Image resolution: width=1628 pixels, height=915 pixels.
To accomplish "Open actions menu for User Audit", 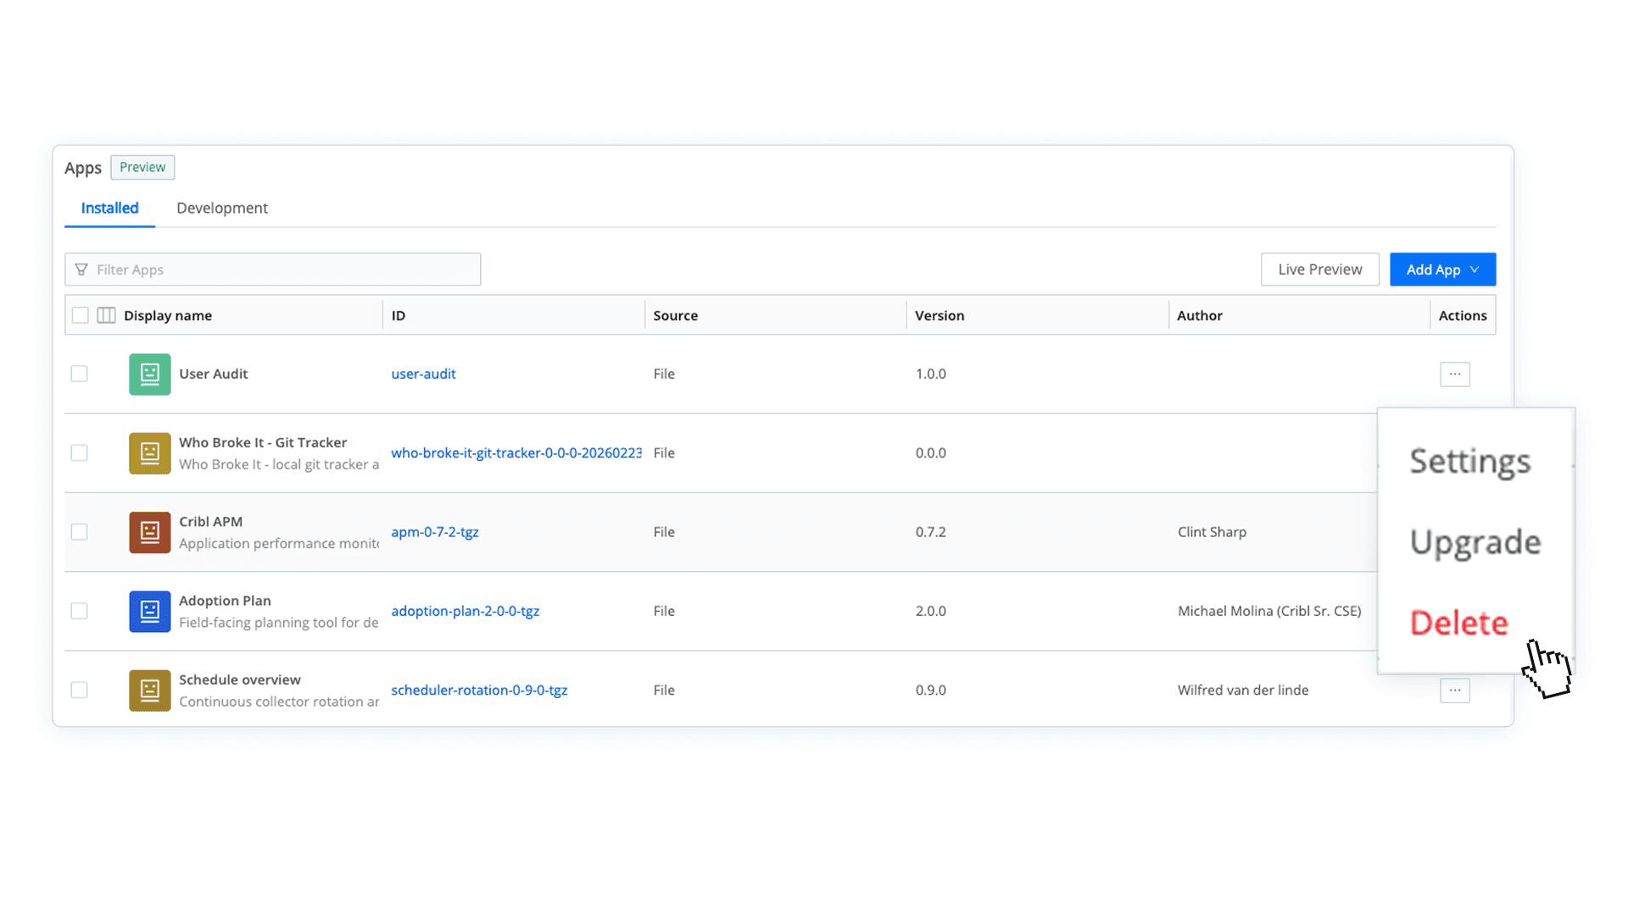I will coord(1454,374).
